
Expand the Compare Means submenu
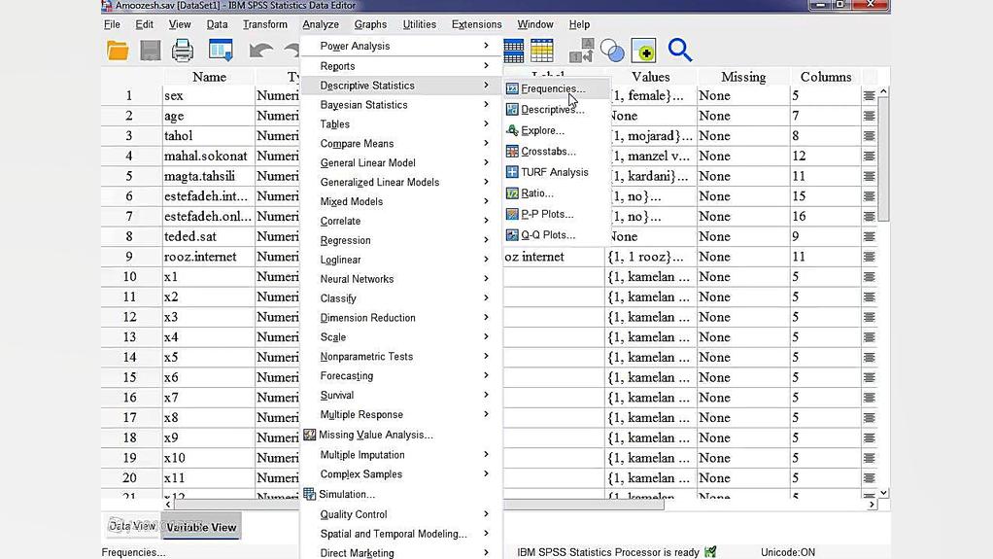tap(486, 143)
